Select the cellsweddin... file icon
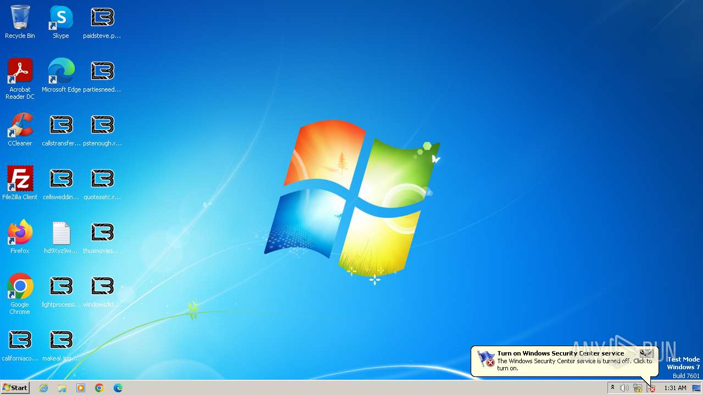Image resolution: width=703 pixels, height=395 pixels. point(61,183)
